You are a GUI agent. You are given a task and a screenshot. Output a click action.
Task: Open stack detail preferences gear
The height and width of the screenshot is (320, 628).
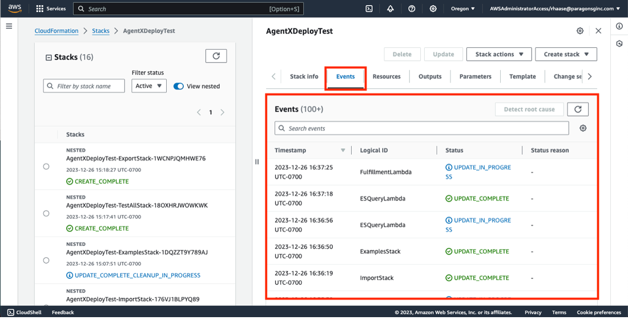(580, 31)
